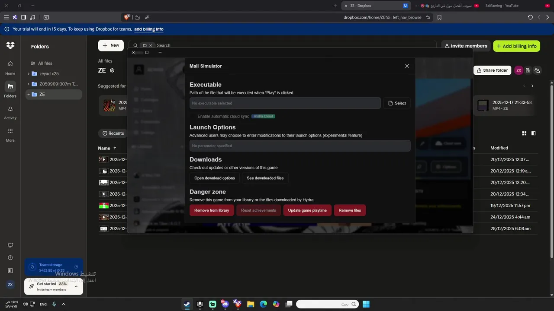554x311 pixels.
Task: Open Activity bell in Dropbox sidebar
Action: coord(10,112)
